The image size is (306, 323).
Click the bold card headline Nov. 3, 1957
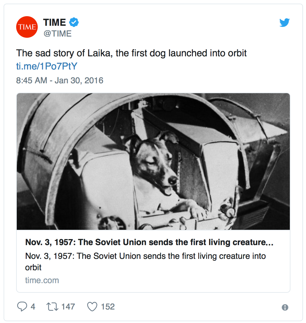pos(149,242)
